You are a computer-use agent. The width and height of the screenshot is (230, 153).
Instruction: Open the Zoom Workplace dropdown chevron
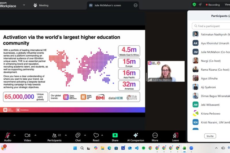tap(24, 5)
